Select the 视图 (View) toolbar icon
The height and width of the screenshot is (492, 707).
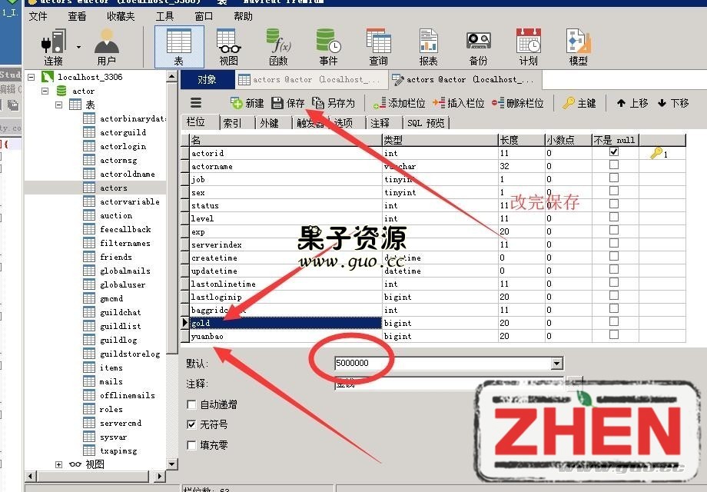pyautogui.click(x=228, y=46)
